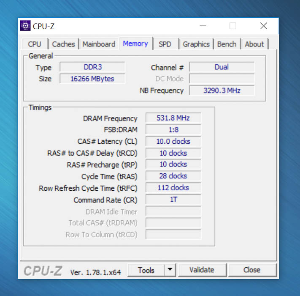Close CPU-Z window with title bar X
This screenshot has width=300, height=296.
pos(264,26)
